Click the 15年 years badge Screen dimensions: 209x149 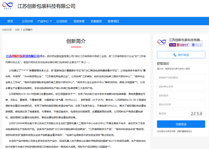[172, 45]
